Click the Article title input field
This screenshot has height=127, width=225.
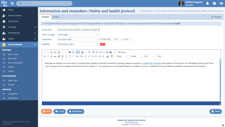[x=78, y=30]
